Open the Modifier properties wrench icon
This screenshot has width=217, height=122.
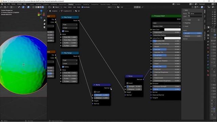[x=208, y=55]
